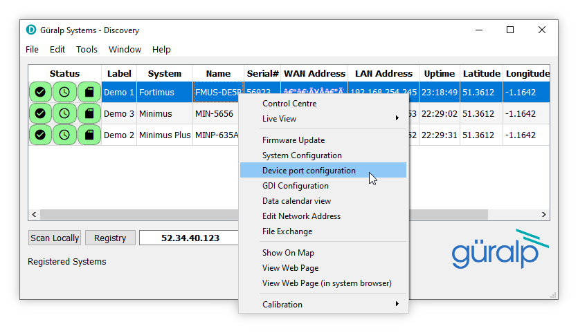Sort by the Name column header
Viewport: 578px width, 333px height.
(x=218, y=74)
